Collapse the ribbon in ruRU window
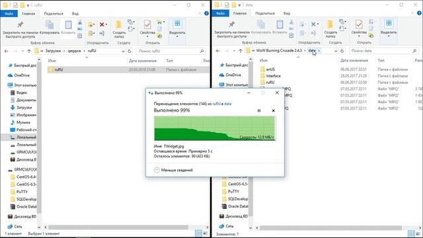 click(x=200, y=13)
